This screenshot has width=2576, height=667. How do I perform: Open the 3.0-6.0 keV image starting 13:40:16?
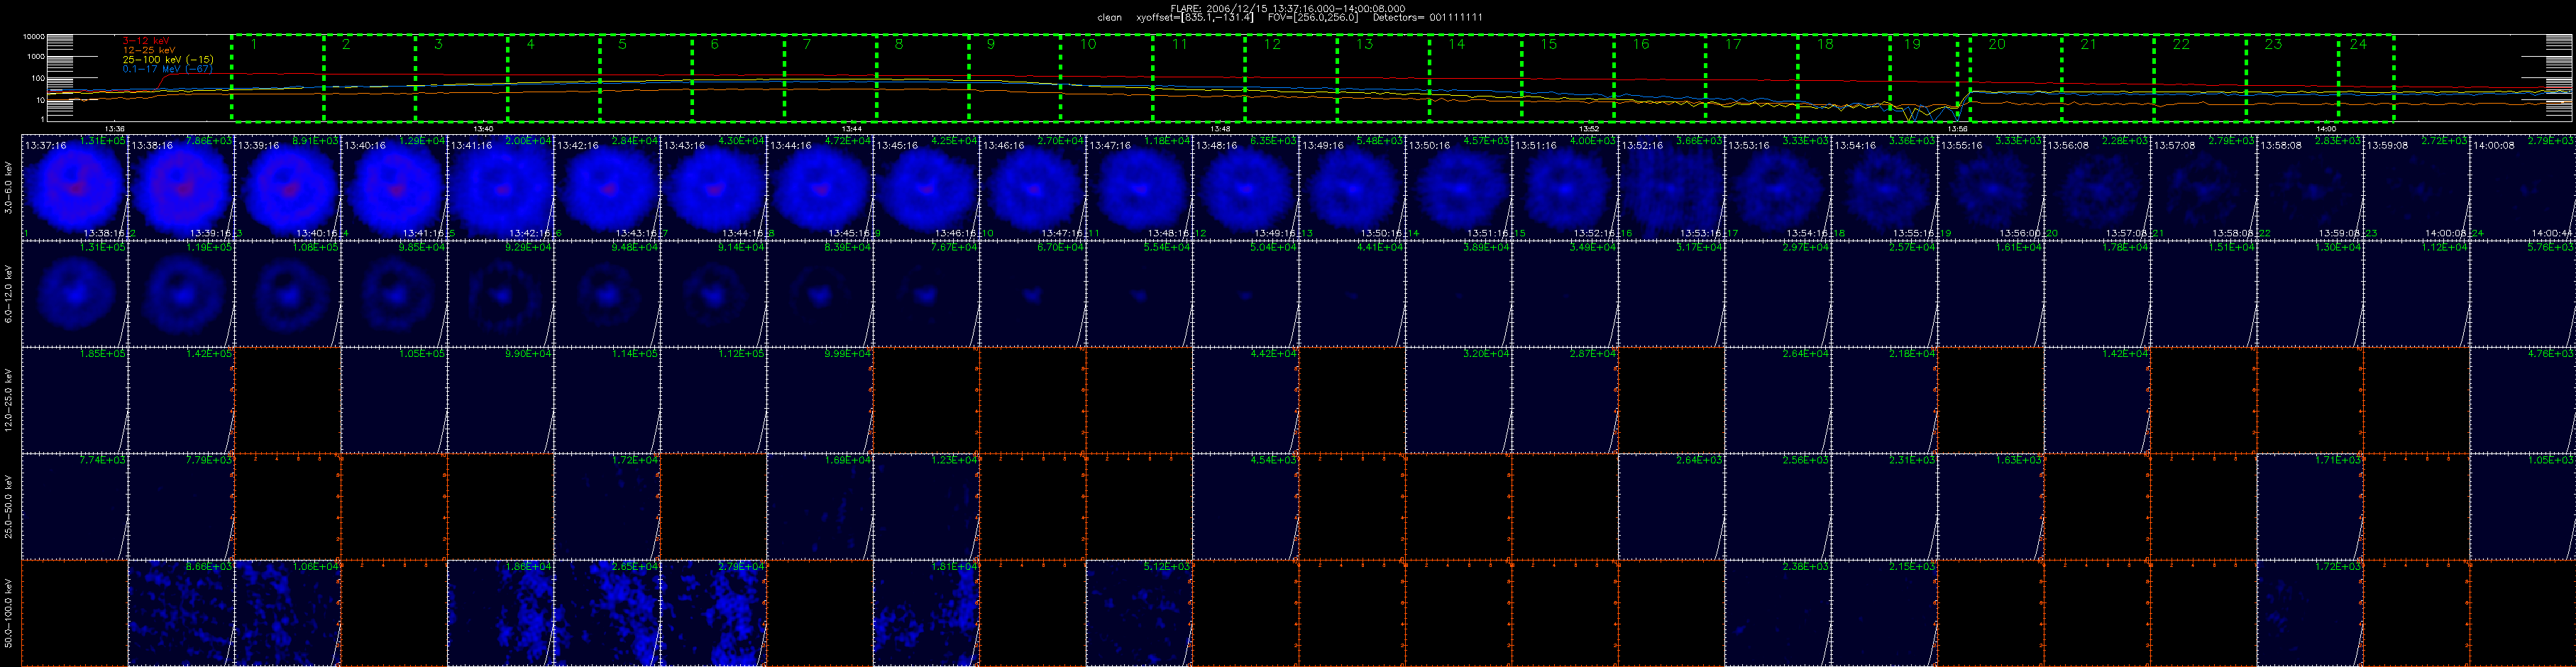394,187
